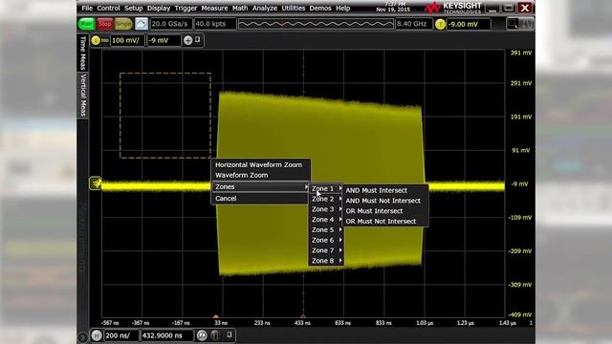Click the yellow T trigger icon
Image resolution: width=612 pixels, height=344 pixels.
click(440, 24)
